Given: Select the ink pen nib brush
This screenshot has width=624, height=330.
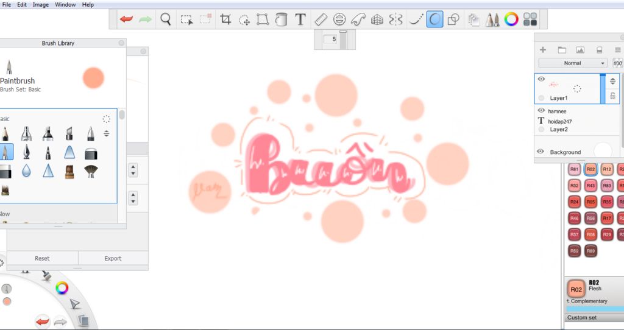Looking at the screenshot, I should coord(26,152).
